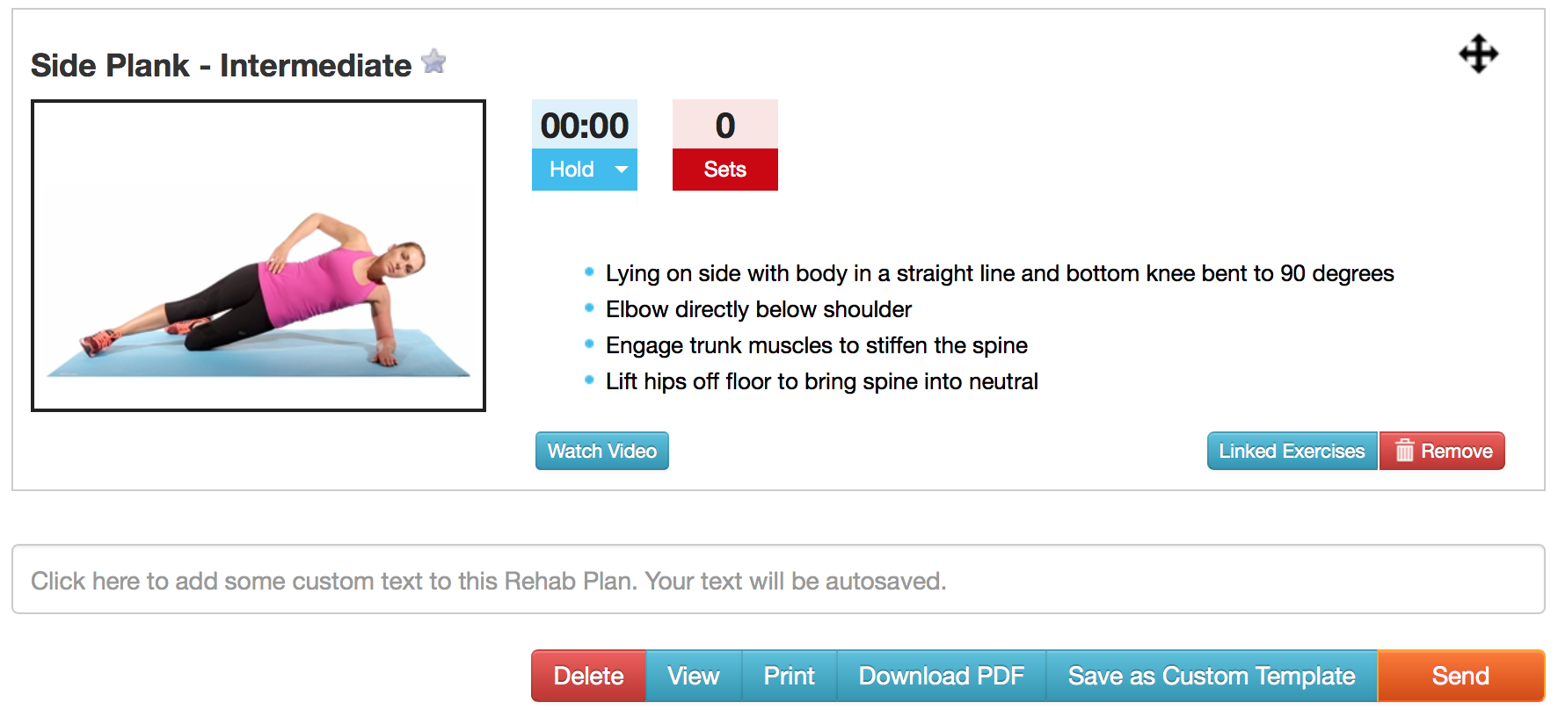
Task: Click the View button
Action: [693, 676]
